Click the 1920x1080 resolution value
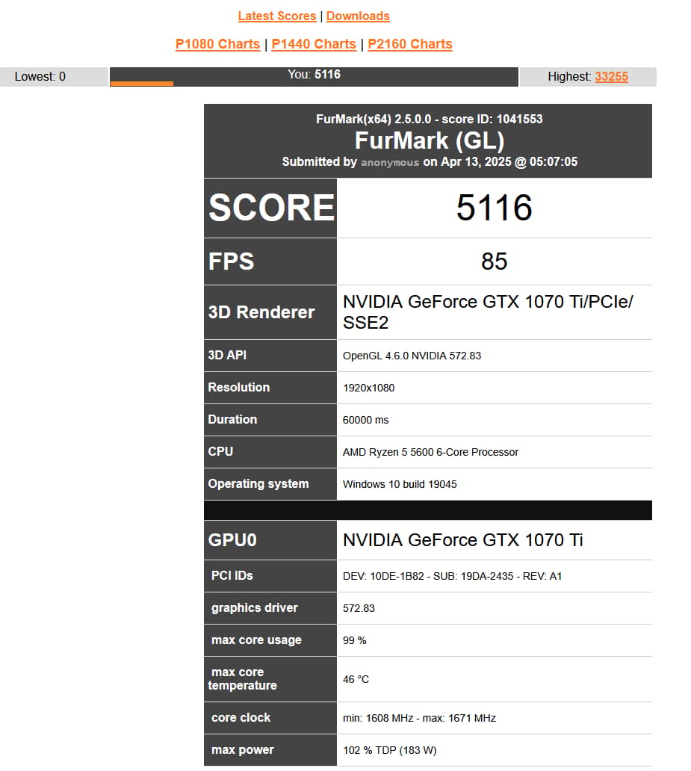The height and width of the screenshot is (771, 691). pos(368,388)
